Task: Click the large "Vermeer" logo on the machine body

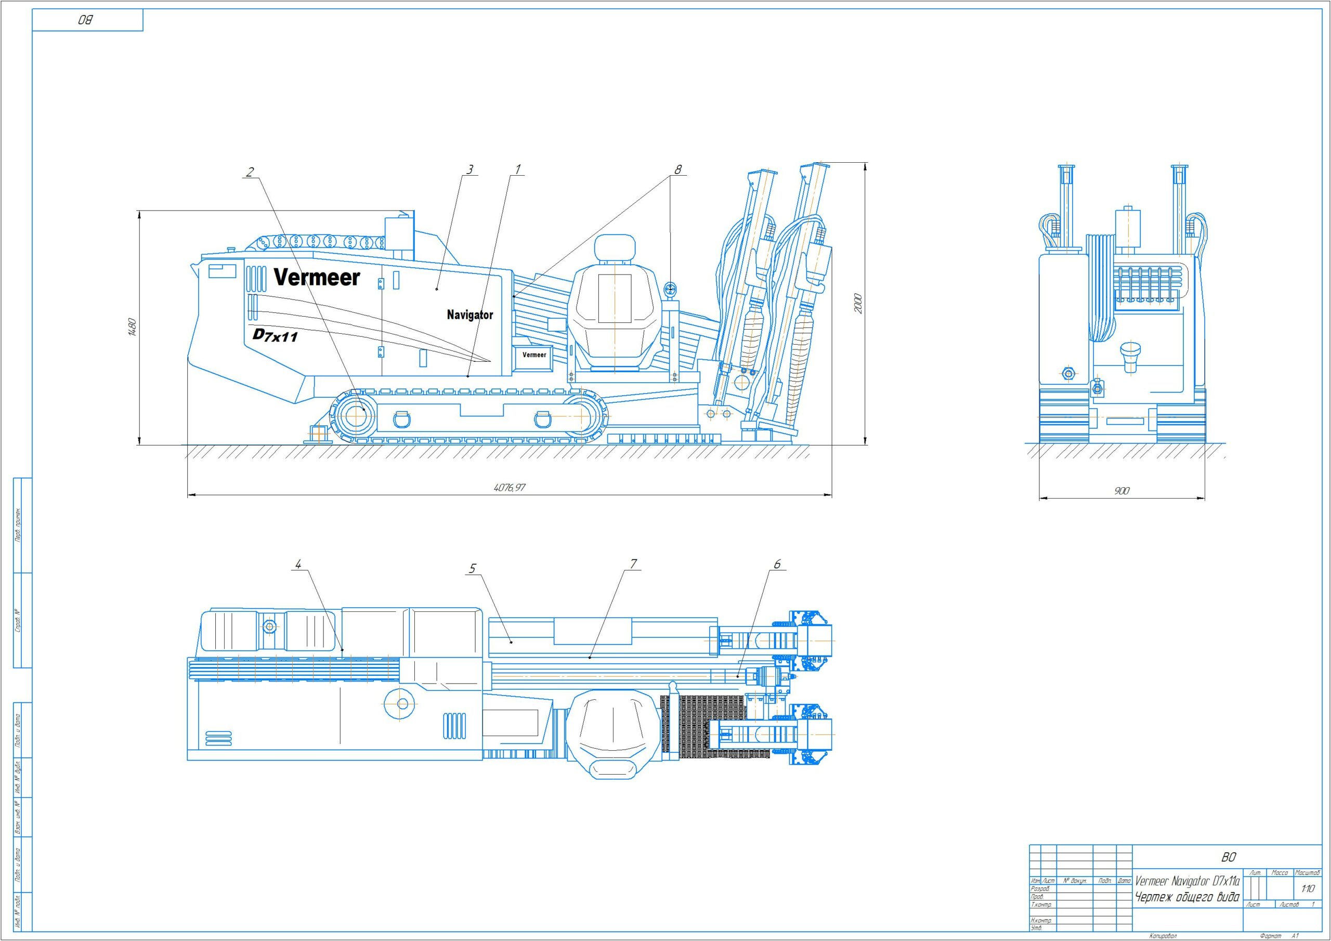Action: coord(317,277)
